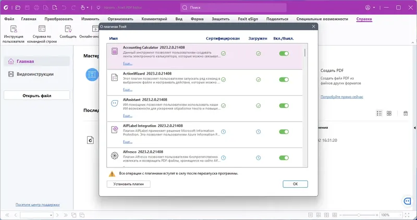Switch to the Главная ribbon tab
Screen dimensions: 417x220
(29, 19)
